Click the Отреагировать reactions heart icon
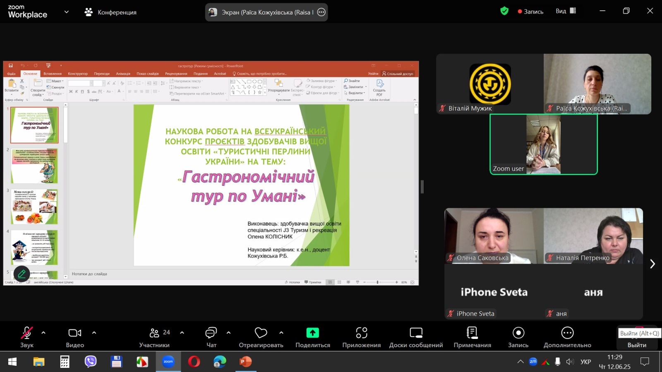This screenshot has width=662, height=372. [261, 333]
